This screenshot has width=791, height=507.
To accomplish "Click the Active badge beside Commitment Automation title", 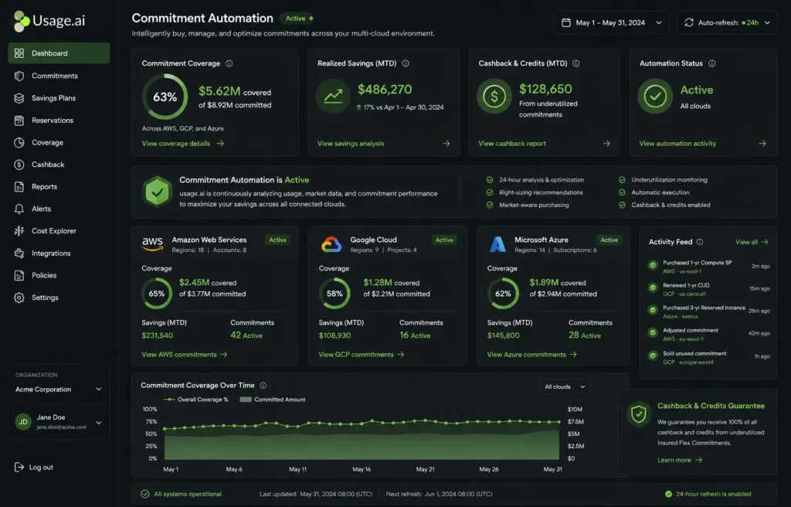I will (298, 19).
